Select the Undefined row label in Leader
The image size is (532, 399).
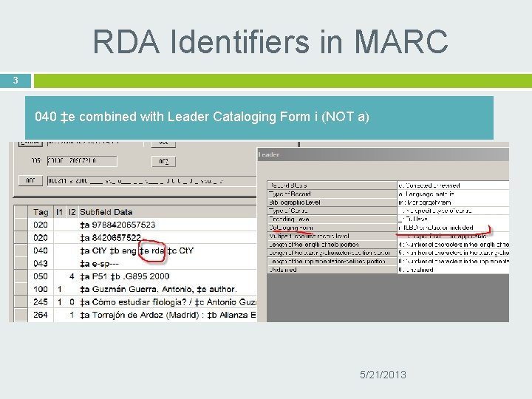[x=332, y=270]
